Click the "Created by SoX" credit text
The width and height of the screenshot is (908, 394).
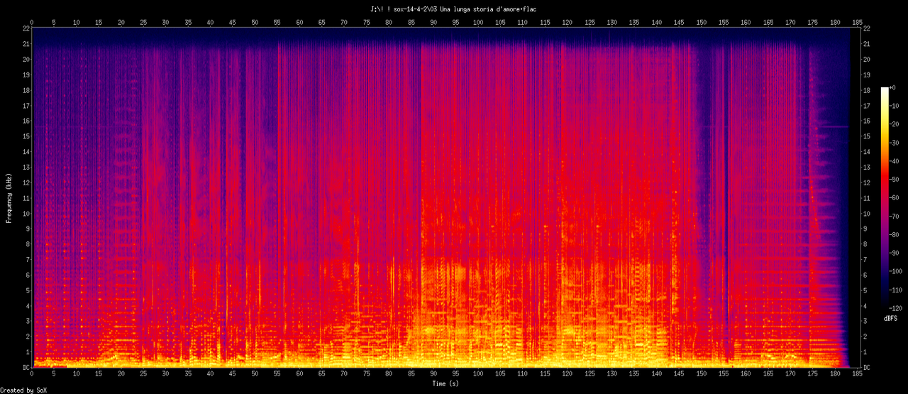point(25,390)
